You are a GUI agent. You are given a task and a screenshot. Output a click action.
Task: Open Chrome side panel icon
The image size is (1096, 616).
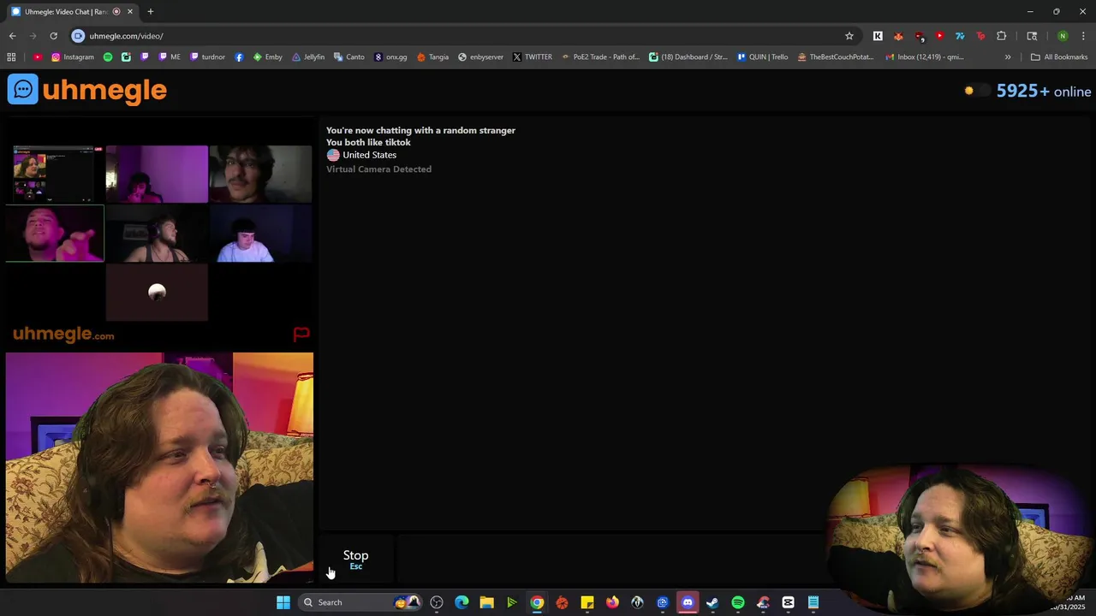pyautogui.click(x=1032, y=36)
